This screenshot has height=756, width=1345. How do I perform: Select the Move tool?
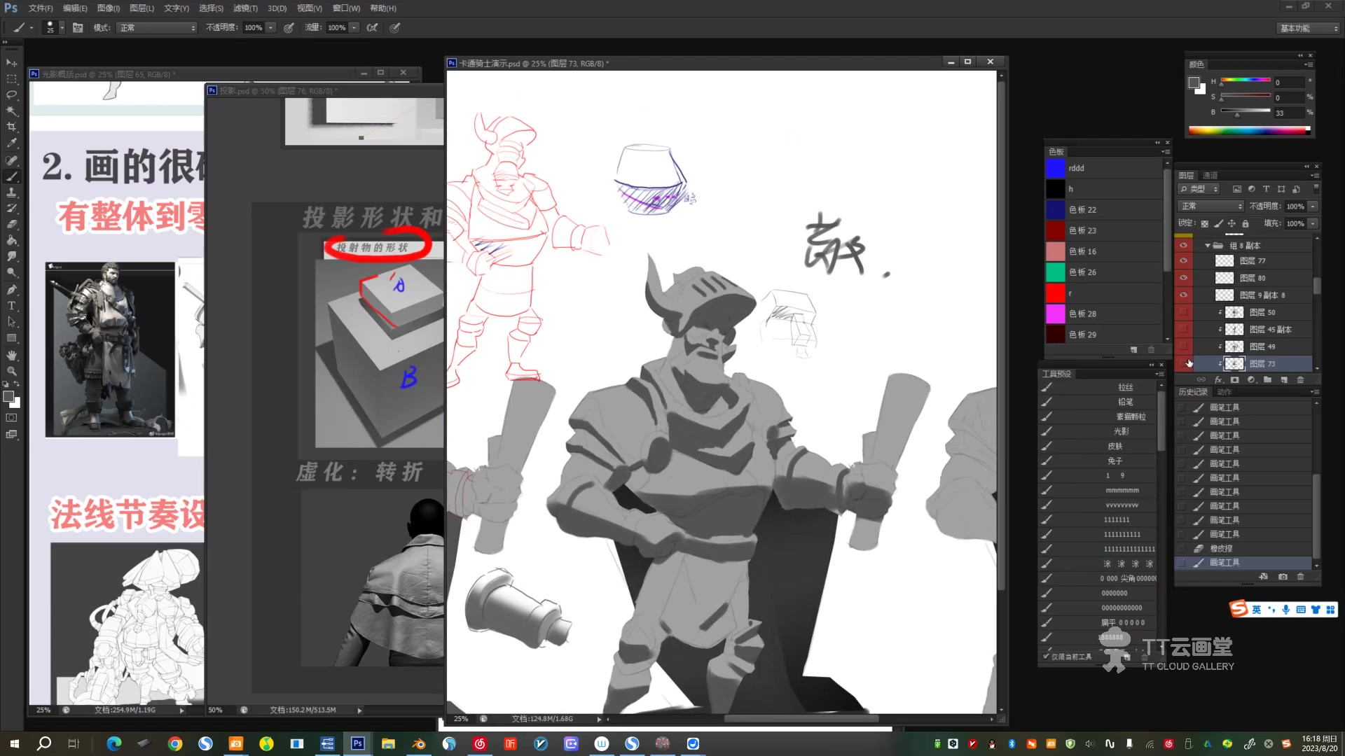point(12,63)
